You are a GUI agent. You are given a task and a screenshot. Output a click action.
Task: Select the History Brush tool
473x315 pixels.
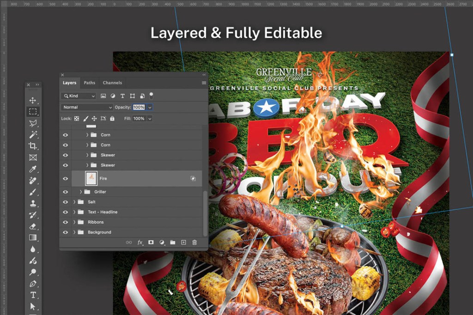(33, 215)
